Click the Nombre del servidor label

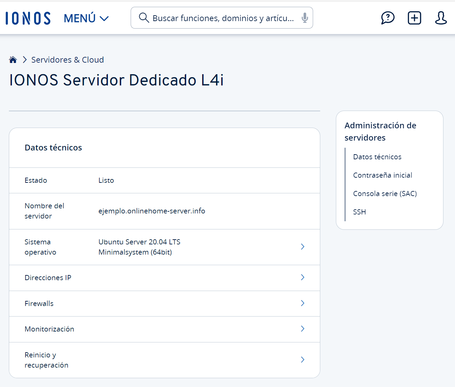click(44, 211)
